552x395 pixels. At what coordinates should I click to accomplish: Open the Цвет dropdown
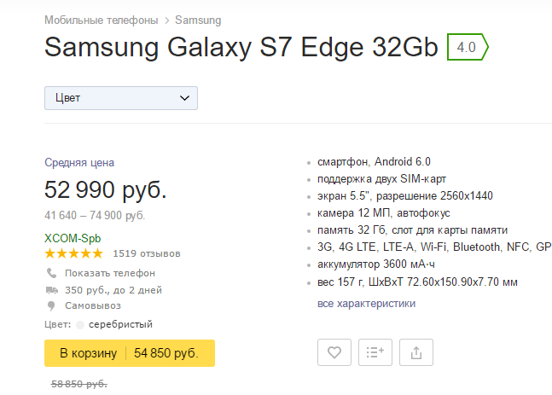[121, 98]
